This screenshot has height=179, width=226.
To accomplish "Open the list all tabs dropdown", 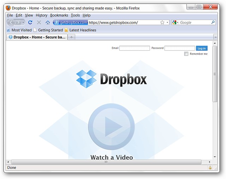I will point(215,37).
